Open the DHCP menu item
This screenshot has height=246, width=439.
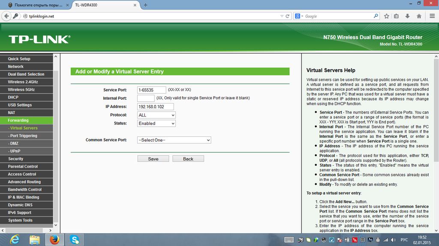tap(26, 97)
